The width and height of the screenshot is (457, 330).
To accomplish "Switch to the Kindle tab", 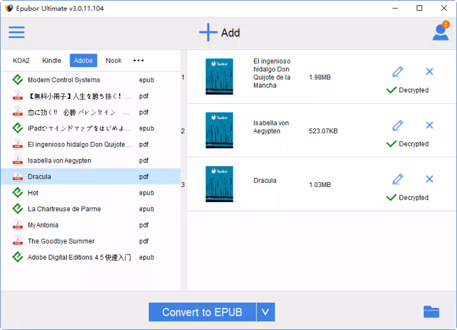I will click(x=52, y=60).
